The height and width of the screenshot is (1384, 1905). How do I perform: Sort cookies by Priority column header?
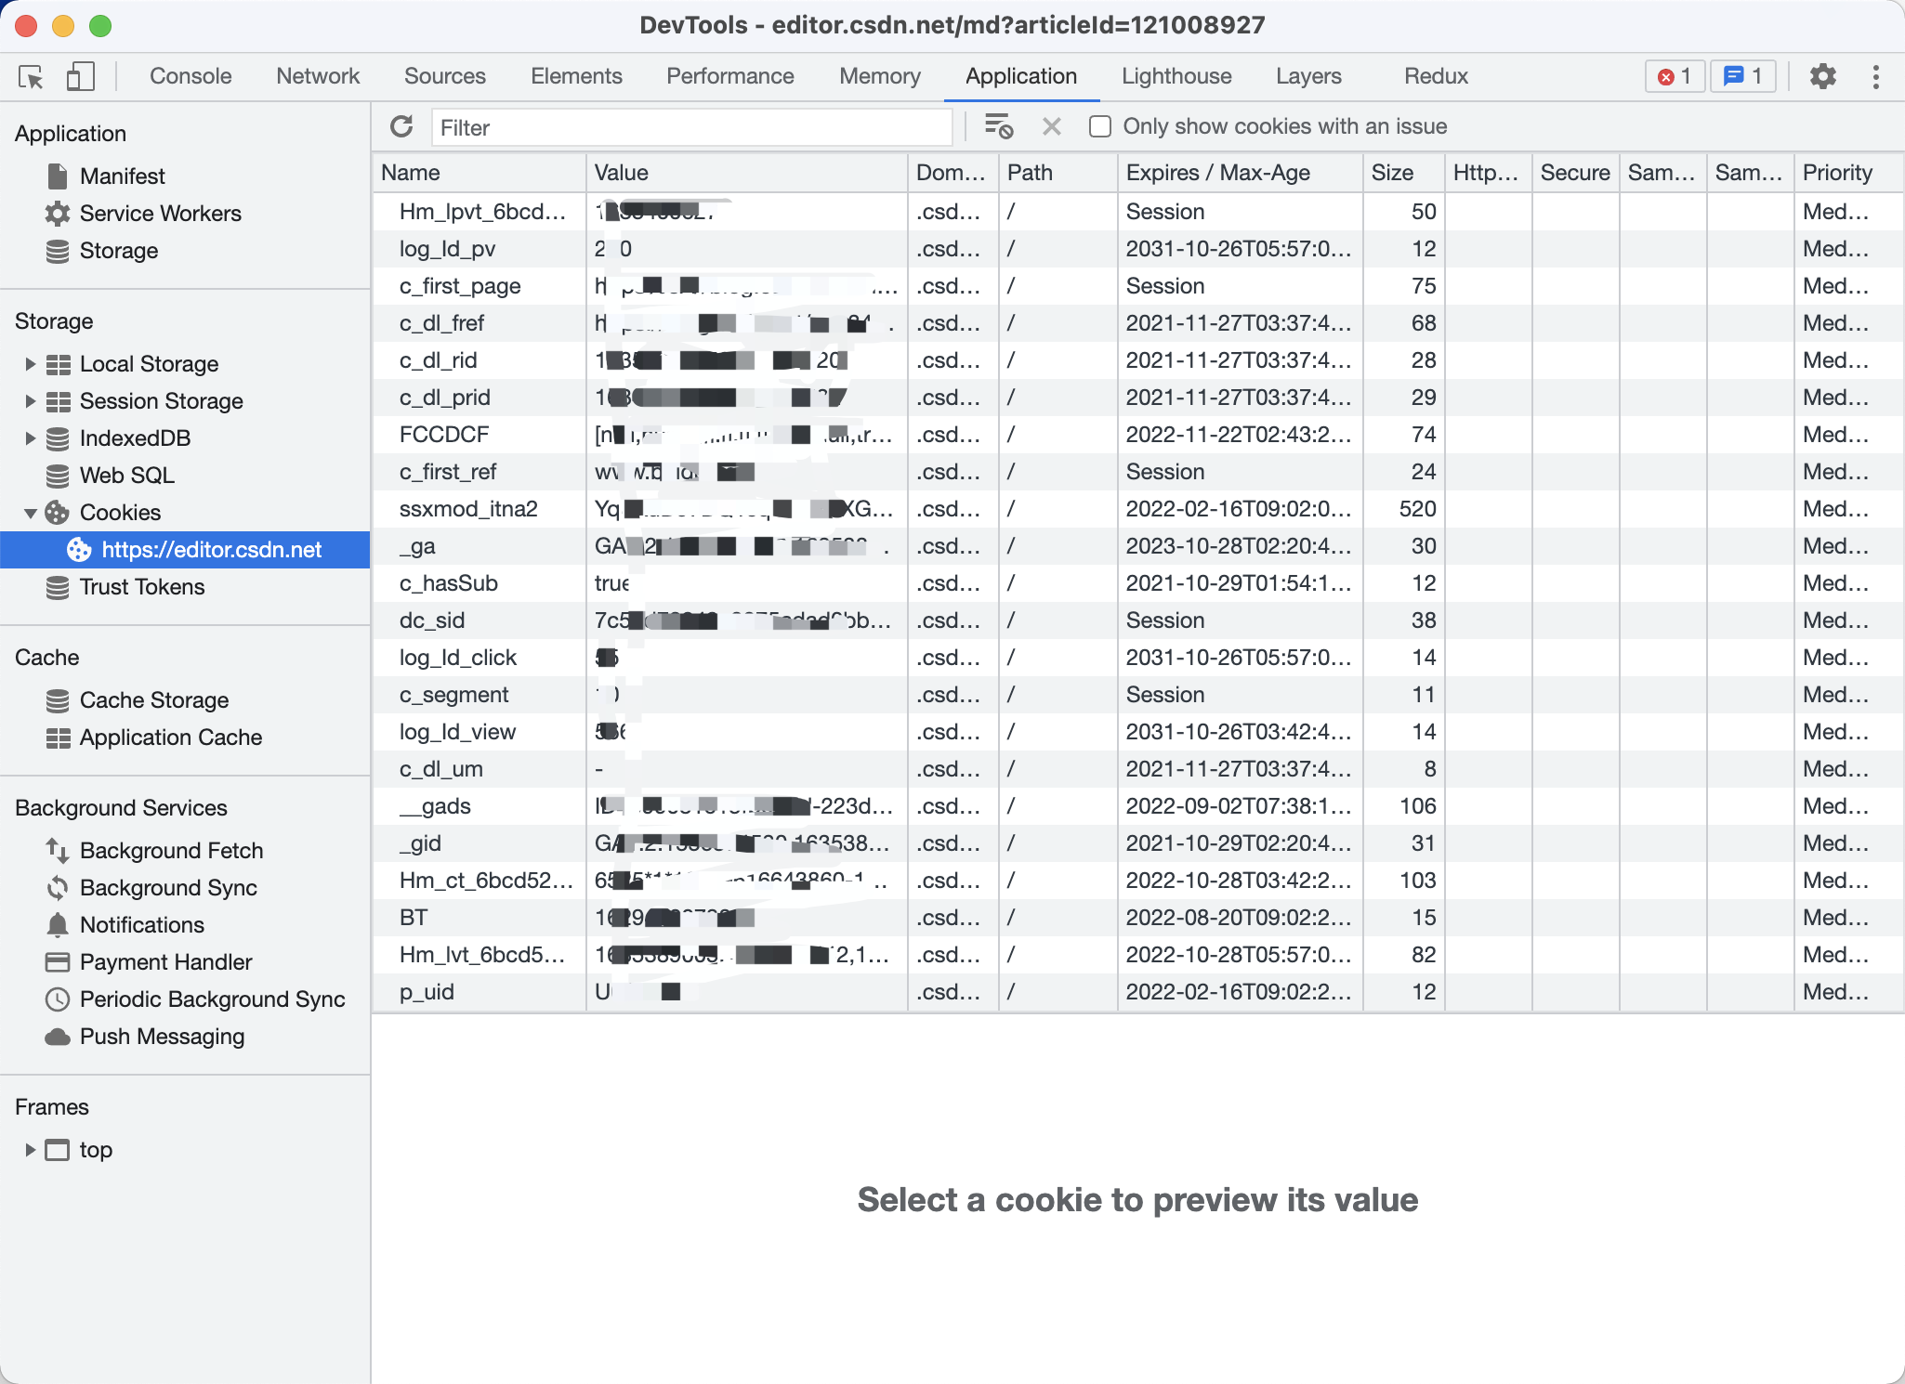pos(1847,173)
